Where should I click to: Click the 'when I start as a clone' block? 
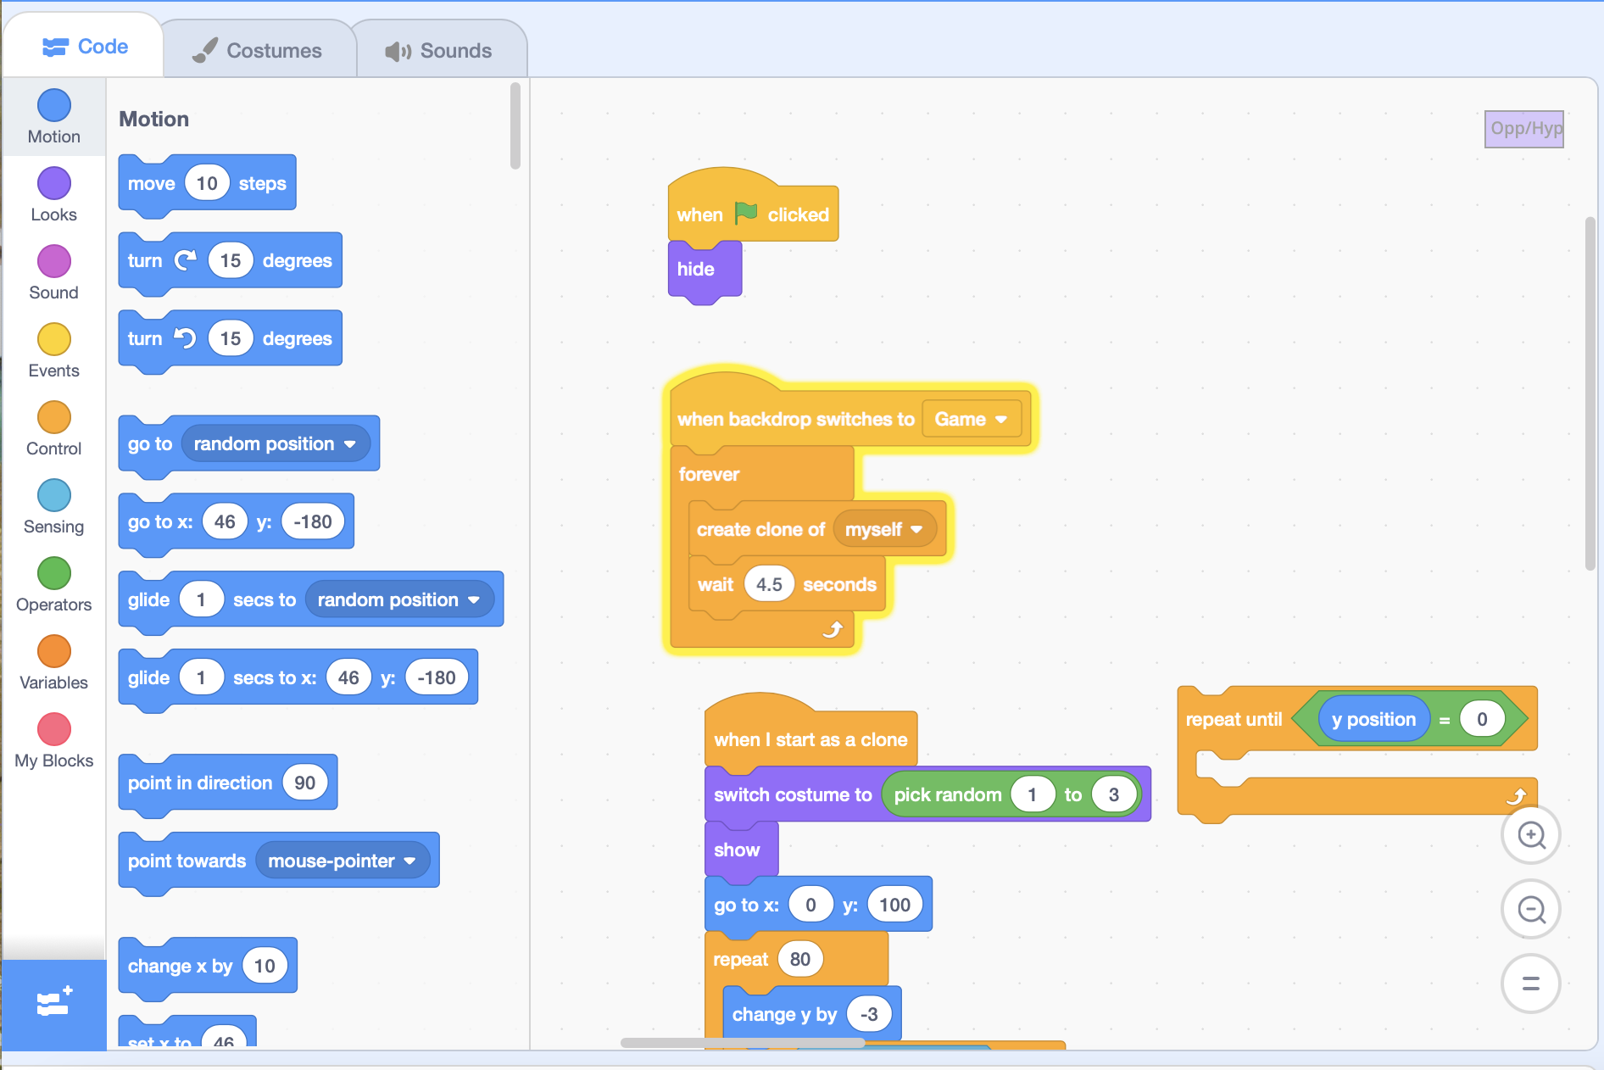(810, 739)
